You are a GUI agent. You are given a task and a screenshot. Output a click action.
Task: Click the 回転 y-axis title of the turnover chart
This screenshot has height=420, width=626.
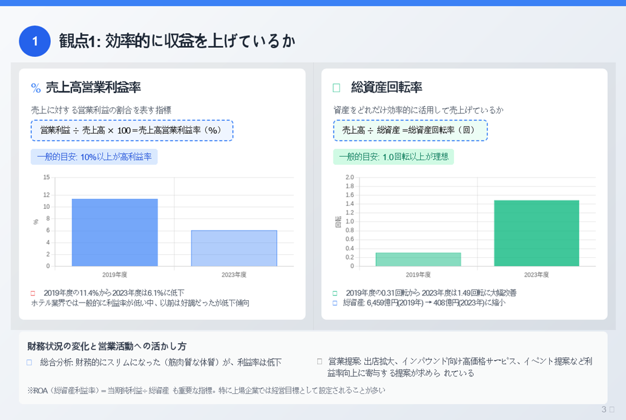coord(338,222)
